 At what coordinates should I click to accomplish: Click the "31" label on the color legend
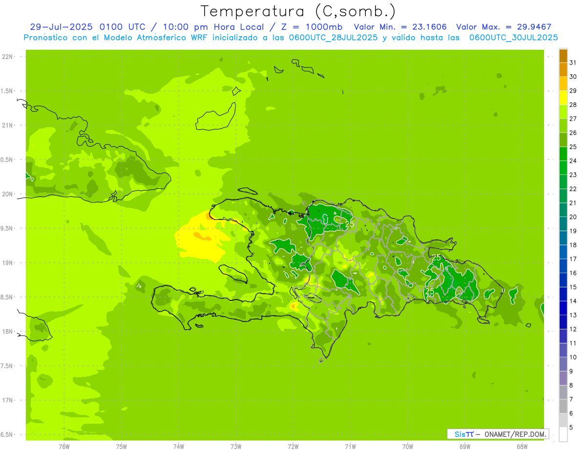[573, 63]
